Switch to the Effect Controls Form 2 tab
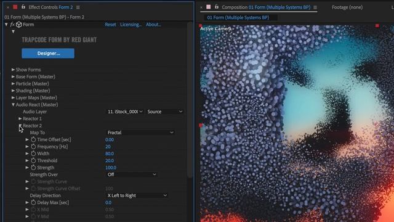 coord(50,7)
